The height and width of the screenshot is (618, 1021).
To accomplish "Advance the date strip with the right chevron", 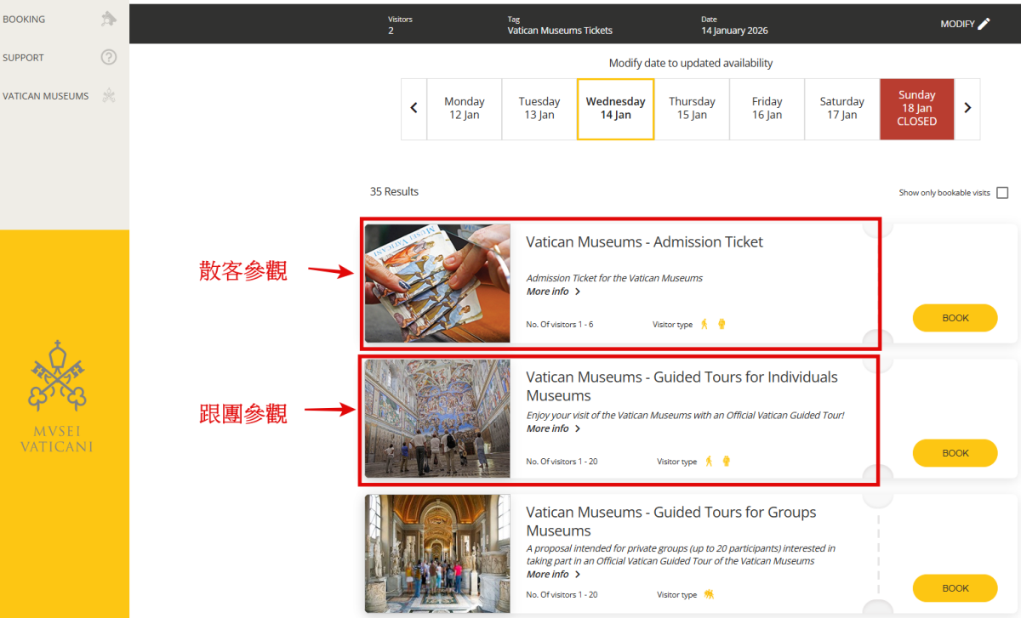I will tap(967, 109).
